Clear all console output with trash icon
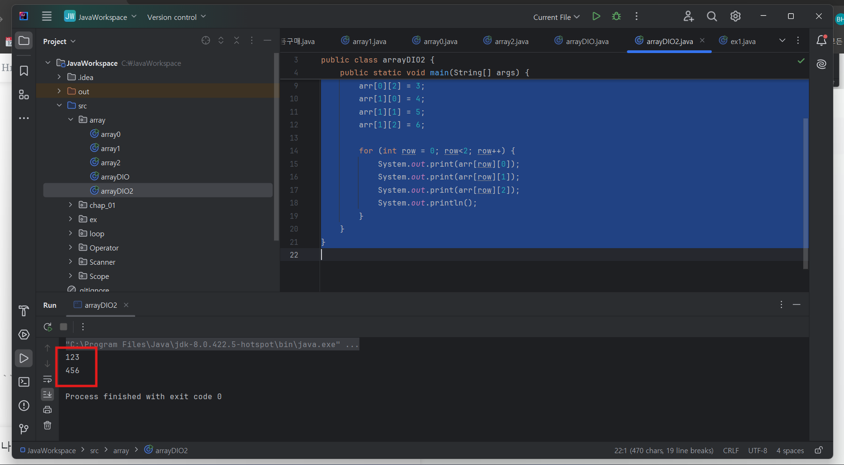This screenshot has height=465, width=844. pyautogui.click(x=47, y=425)
